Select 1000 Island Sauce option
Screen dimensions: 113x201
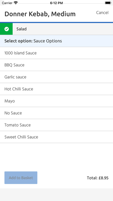click(x=56, y=53)
